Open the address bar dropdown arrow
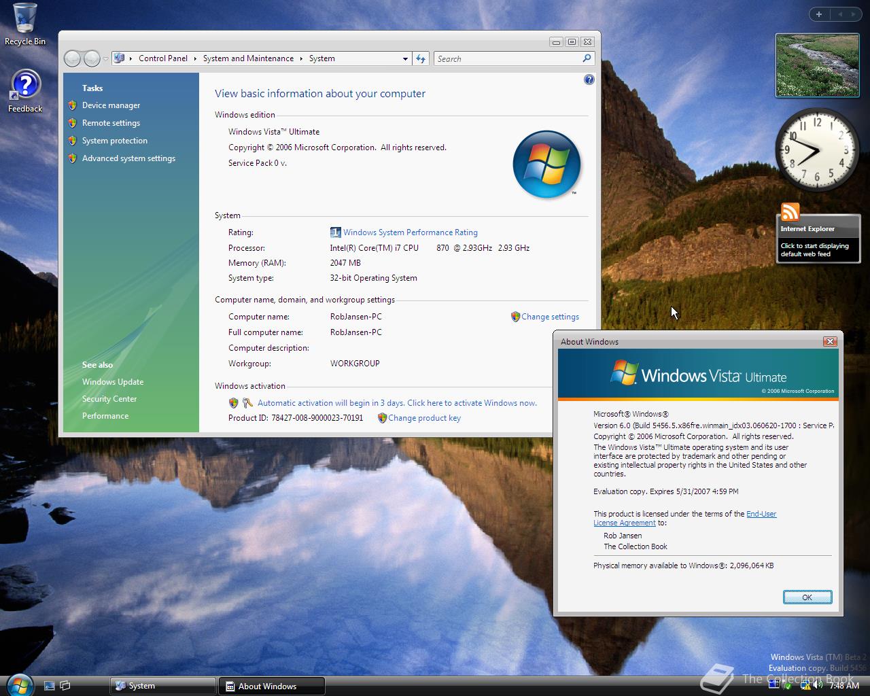Screen dimensions: 870x696 (405, 58)
